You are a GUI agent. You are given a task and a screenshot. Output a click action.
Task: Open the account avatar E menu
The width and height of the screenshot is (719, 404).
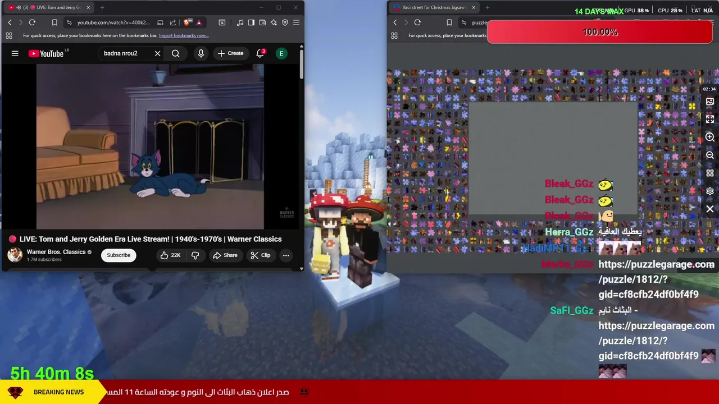pos(281,53)
